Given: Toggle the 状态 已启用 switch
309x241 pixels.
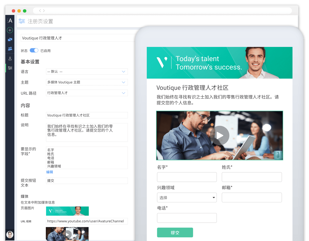Looking at the screenshot, I should [x=34, y=50].
